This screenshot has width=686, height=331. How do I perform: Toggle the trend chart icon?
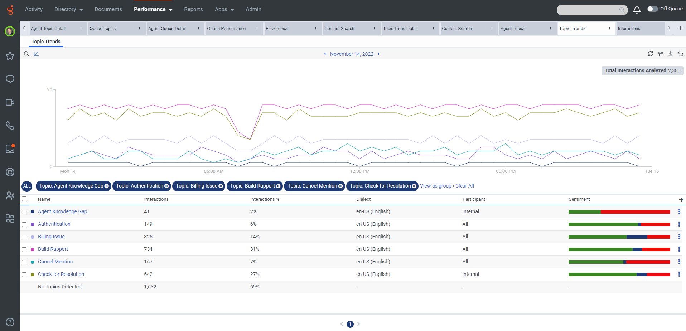click(36, 54)
